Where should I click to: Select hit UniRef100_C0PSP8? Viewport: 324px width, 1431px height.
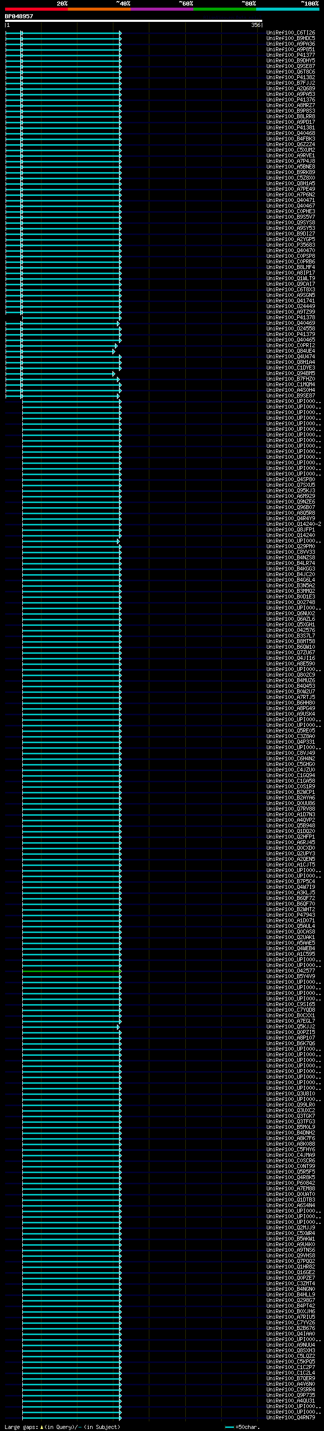tap(291, 256)
